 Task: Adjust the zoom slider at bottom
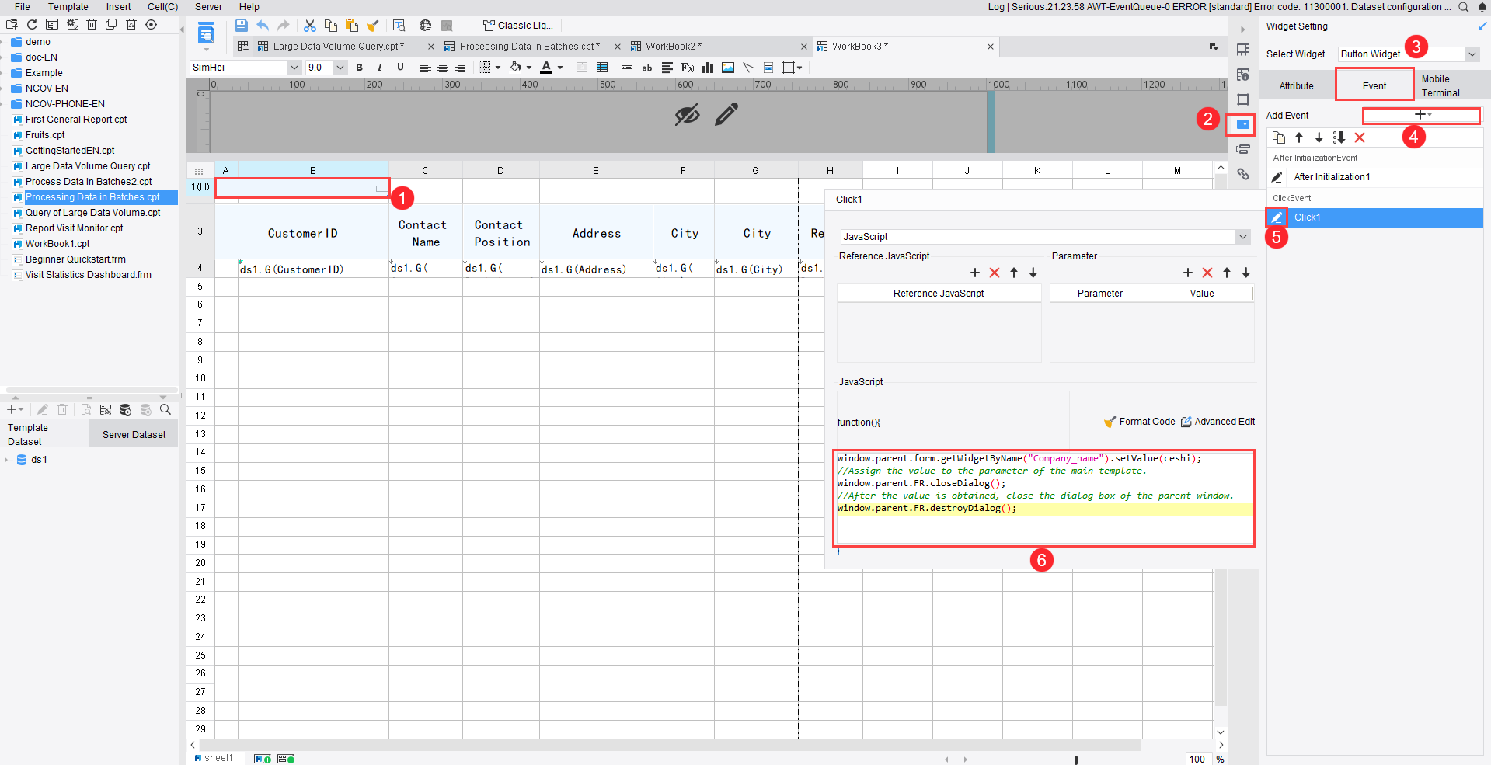[x=1076, y=760]
